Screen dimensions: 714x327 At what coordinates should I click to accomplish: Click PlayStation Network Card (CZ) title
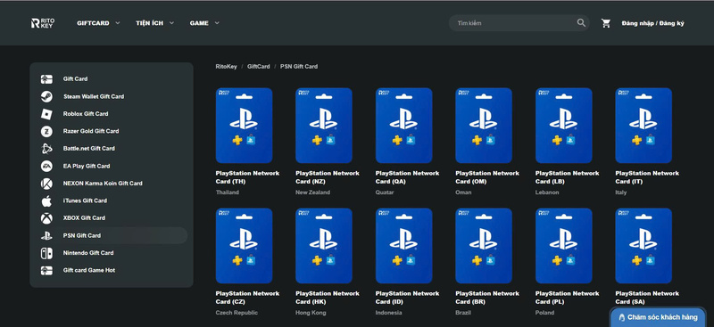(x=247, y=298)
